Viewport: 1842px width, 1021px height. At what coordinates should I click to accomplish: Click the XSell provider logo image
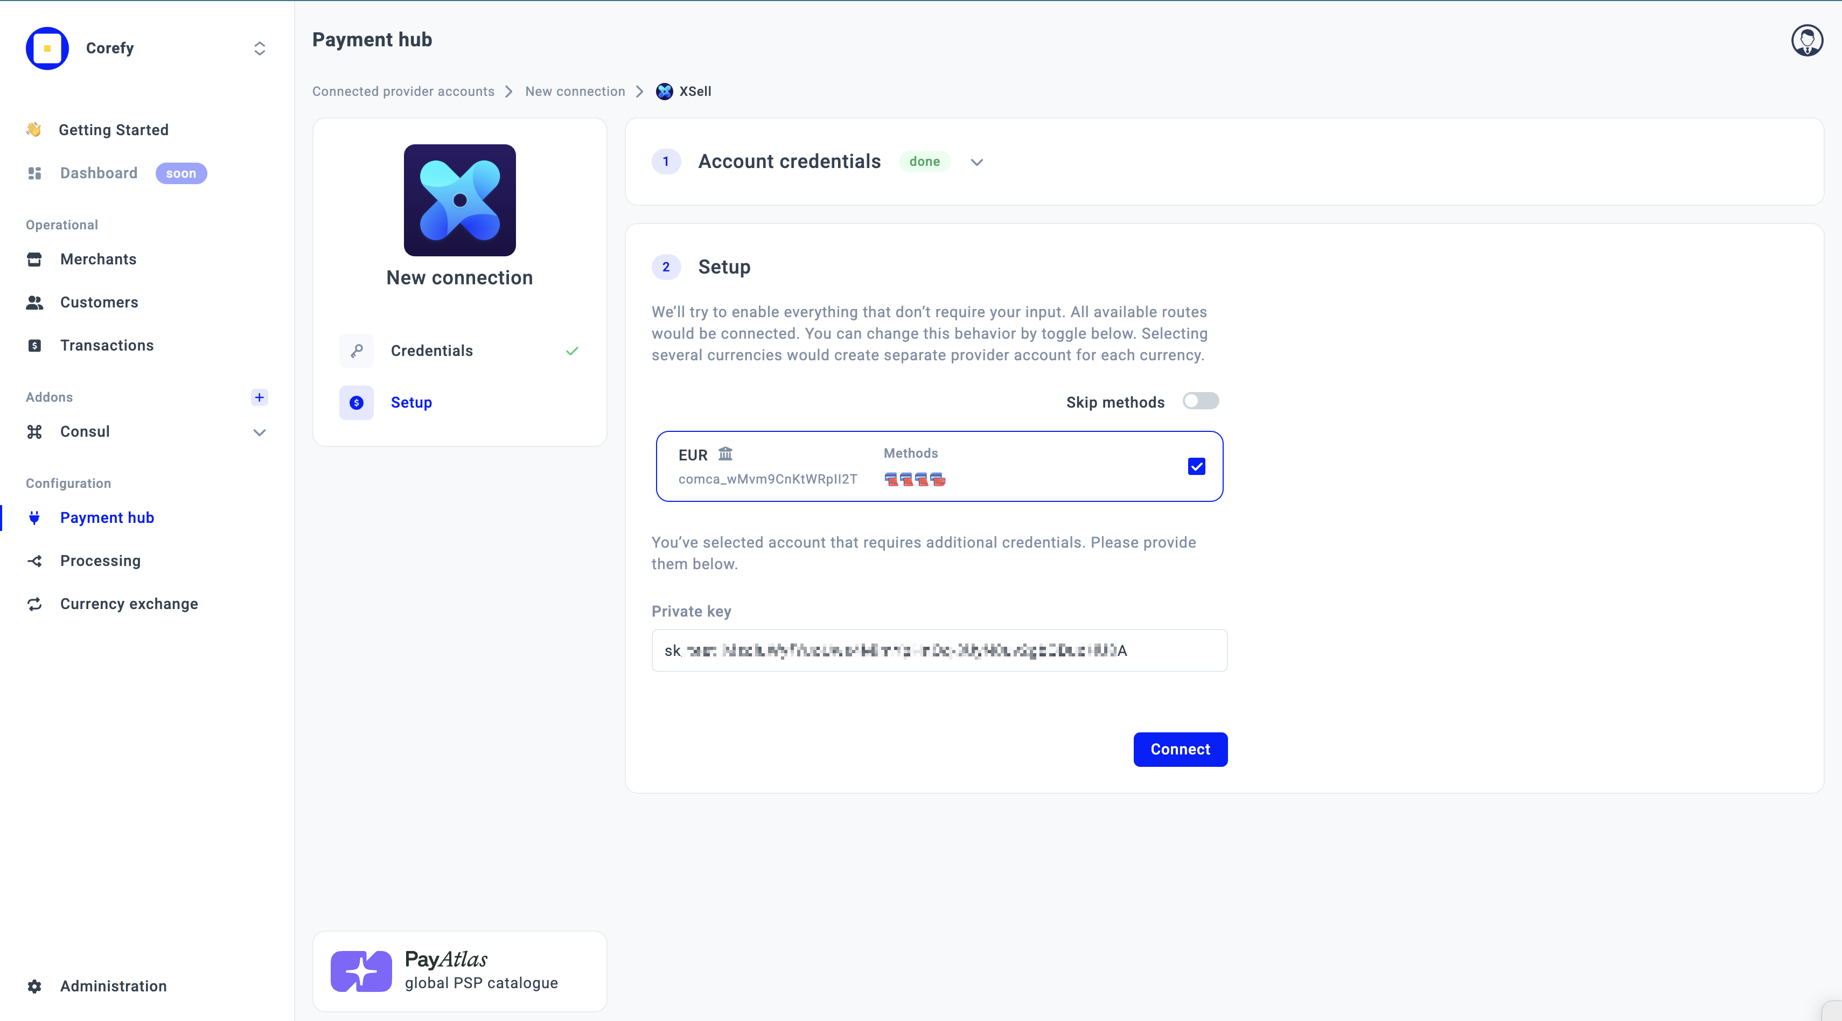(459, 200)
